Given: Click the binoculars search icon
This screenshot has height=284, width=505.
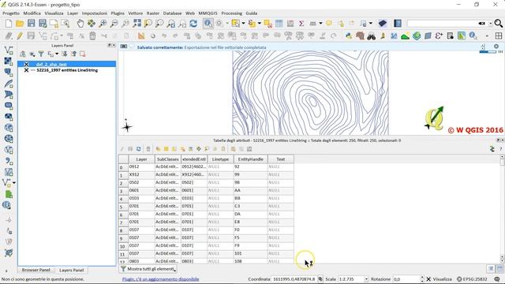Looking at the screenshot, I should (372, 35).
